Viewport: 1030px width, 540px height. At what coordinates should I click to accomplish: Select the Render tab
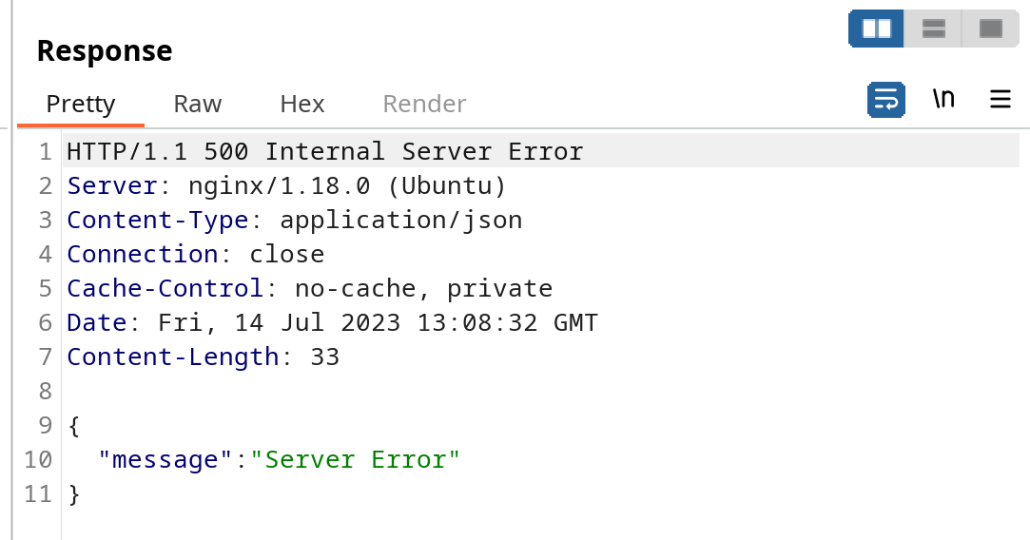pyautogui.click(x=424, y=104)
